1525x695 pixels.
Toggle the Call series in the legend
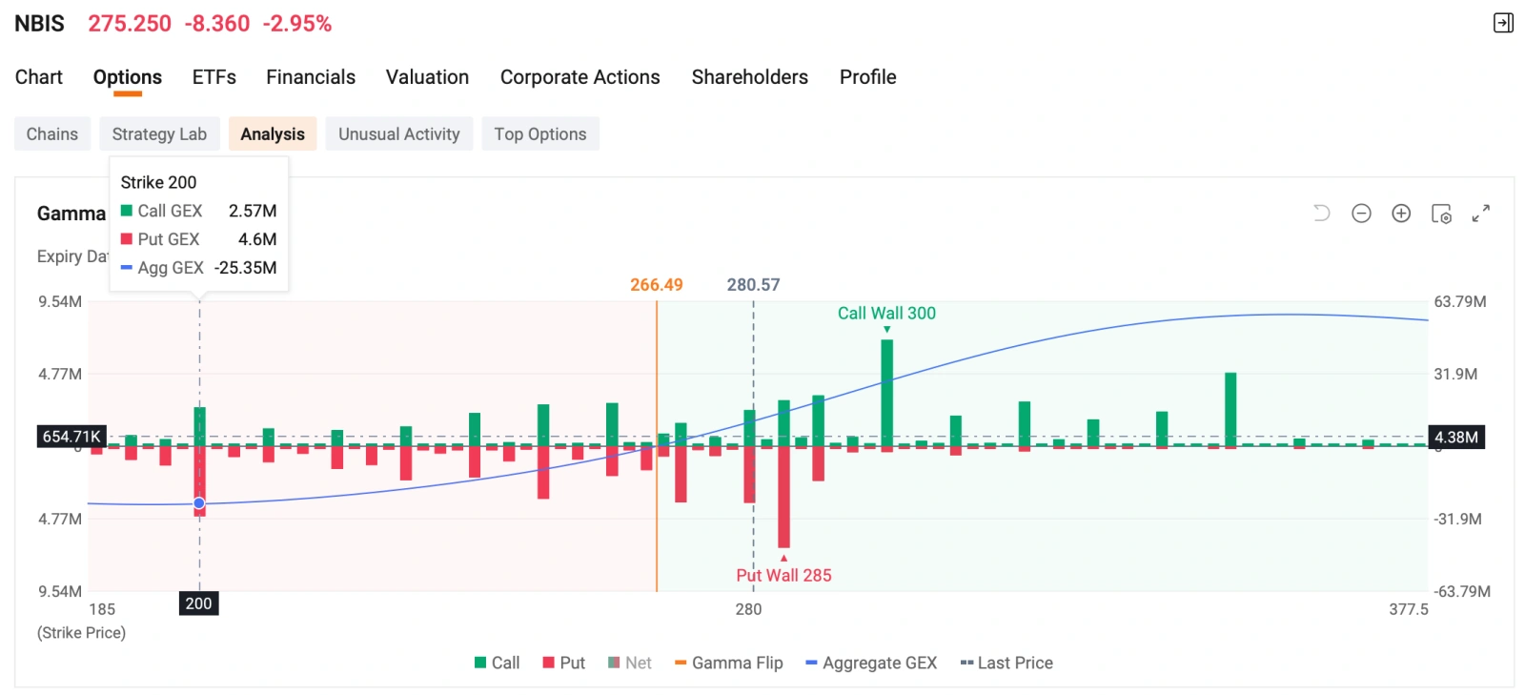[498, 663]
